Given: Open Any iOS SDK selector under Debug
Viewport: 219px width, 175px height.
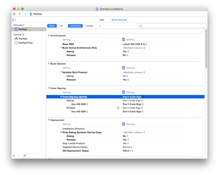Looking at the screenshot, I should tap(80, 104).
